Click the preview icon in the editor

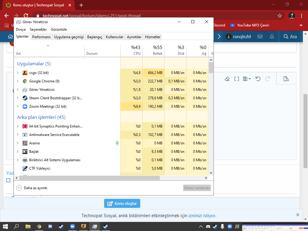tap(286, 79)
